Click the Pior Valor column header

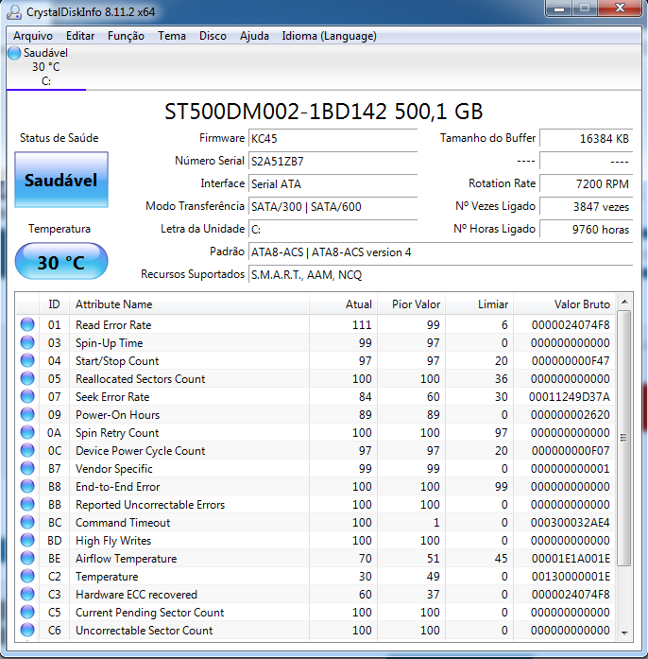[x=412, y=304]
